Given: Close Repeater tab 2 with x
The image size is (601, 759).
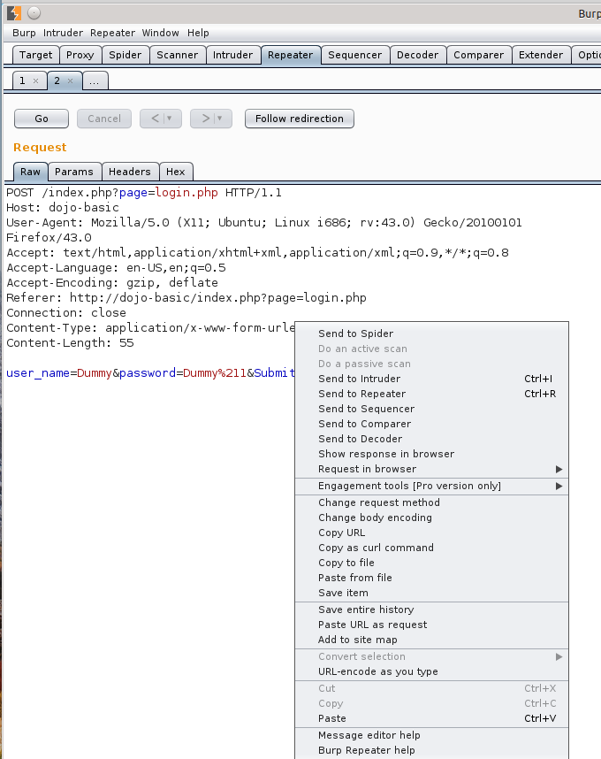Looking at the screenshot, I should coord(71,80).
